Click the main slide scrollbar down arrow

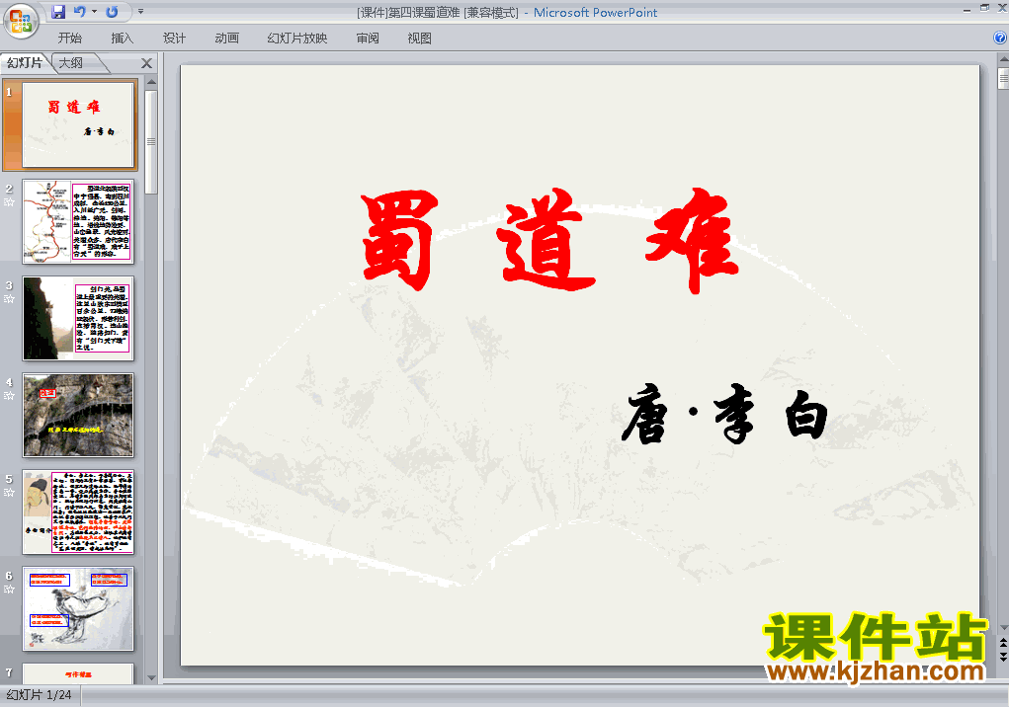coord(1003,628)
